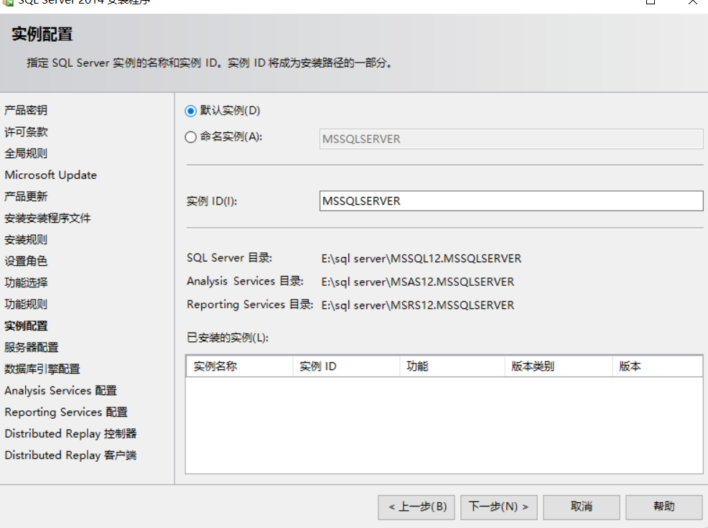Click the SQL Server 目录 path text
This screenshot has height=528, width=708.
[421, 259]
